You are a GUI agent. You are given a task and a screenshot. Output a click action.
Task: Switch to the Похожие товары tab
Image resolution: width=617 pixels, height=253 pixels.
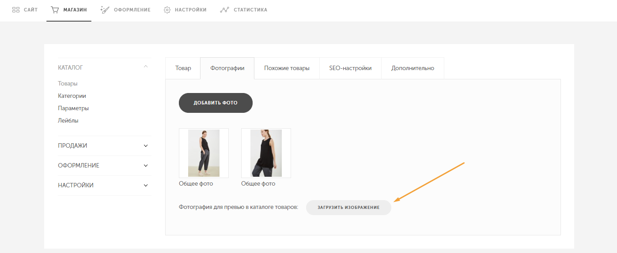pos(287,68)
